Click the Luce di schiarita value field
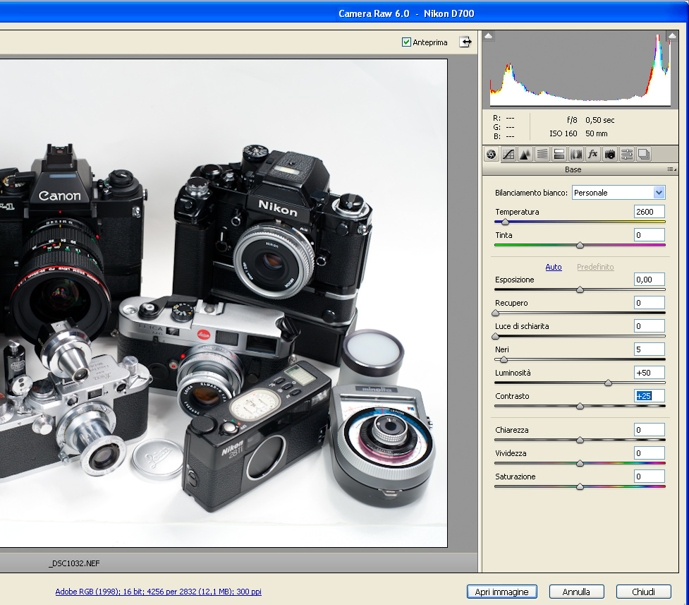 650,326
